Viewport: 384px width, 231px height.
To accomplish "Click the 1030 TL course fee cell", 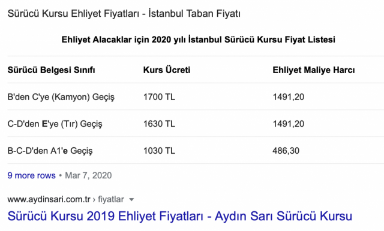I will click(159, 151).
